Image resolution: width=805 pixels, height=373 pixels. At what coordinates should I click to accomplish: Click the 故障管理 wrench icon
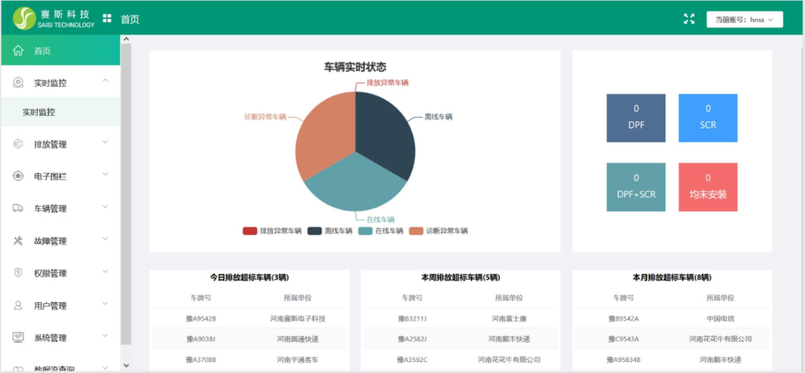(x=18, y=241)
